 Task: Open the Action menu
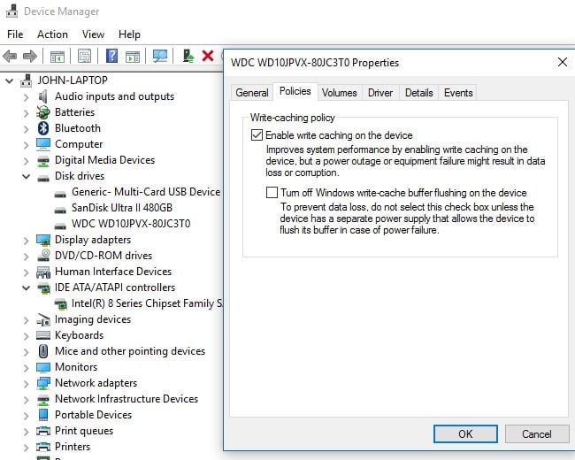click(52, 34)
